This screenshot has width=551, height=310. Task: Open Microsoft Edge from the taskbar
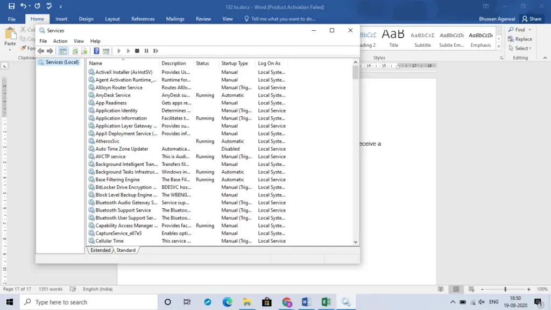228,302
